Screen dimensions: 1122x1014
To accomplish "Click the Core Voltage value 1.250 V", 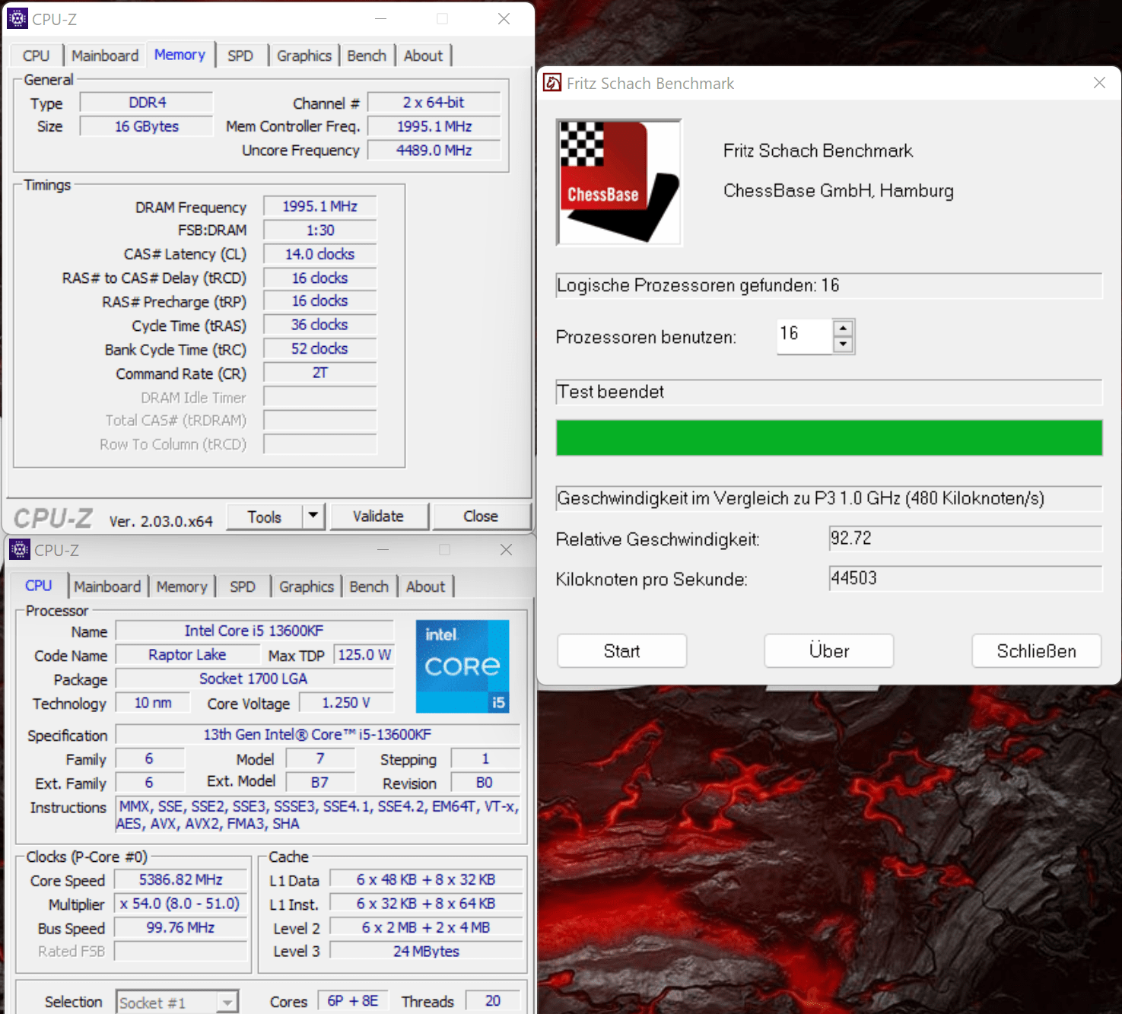I will pyautogui.click(x=346, y=702).
